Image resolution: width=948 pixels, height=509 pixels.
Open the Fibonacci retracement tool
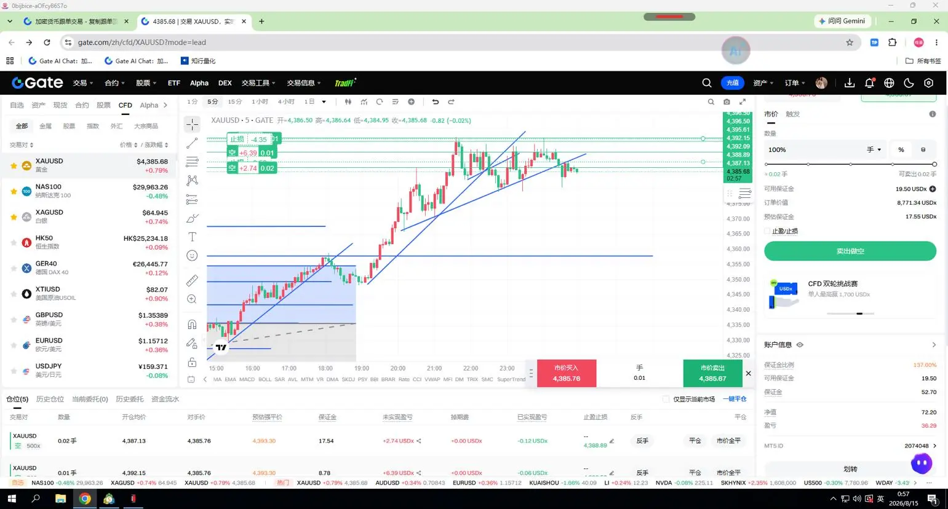pos(192,162)
